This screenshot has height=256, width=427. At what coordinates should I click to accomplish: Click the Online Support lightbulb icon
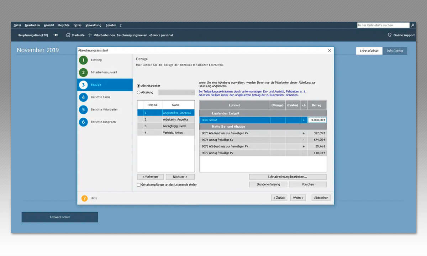coord(390,35)
